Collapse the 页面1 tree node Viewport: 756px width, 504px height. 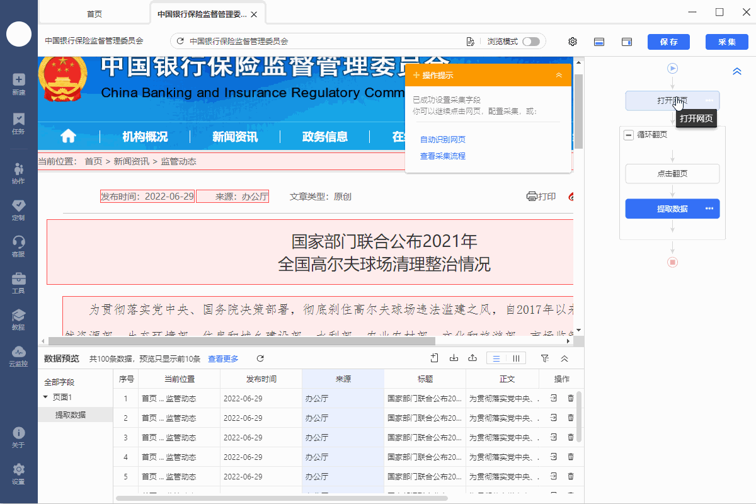click(45, 397)
